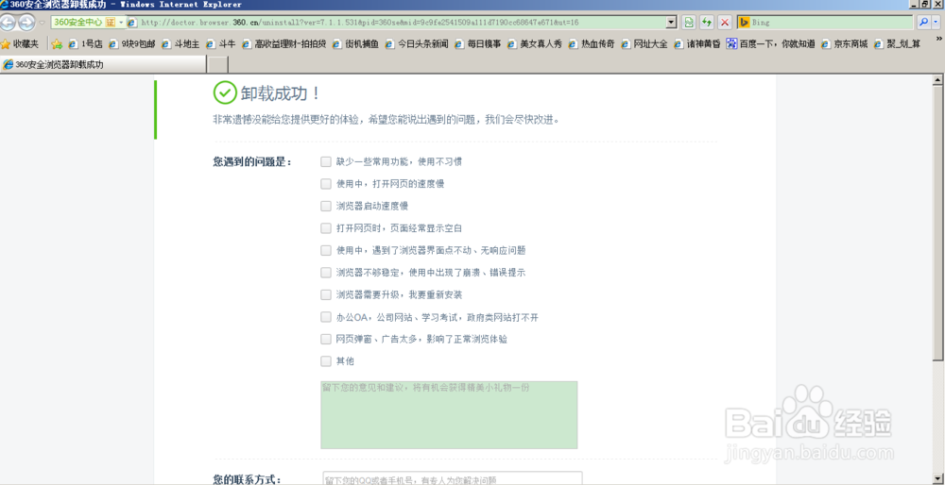
Task: Check 办公OA，公司网站 打不开 option
Action: [326, 316]
